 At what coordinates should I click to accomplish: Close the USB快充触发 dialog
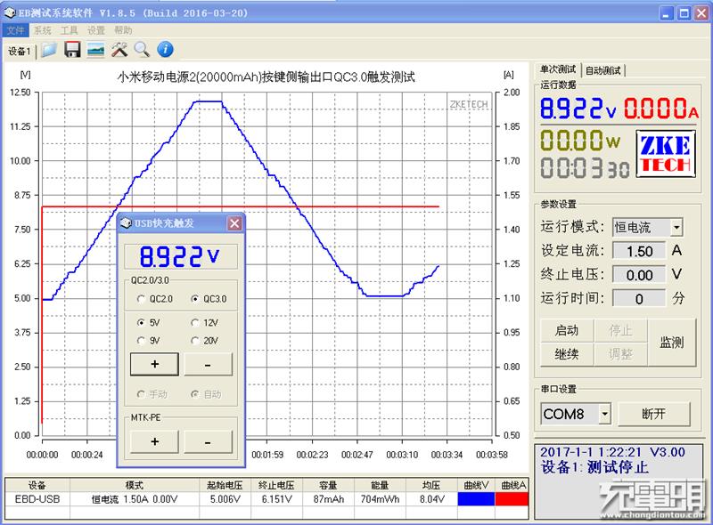[234, 223]
